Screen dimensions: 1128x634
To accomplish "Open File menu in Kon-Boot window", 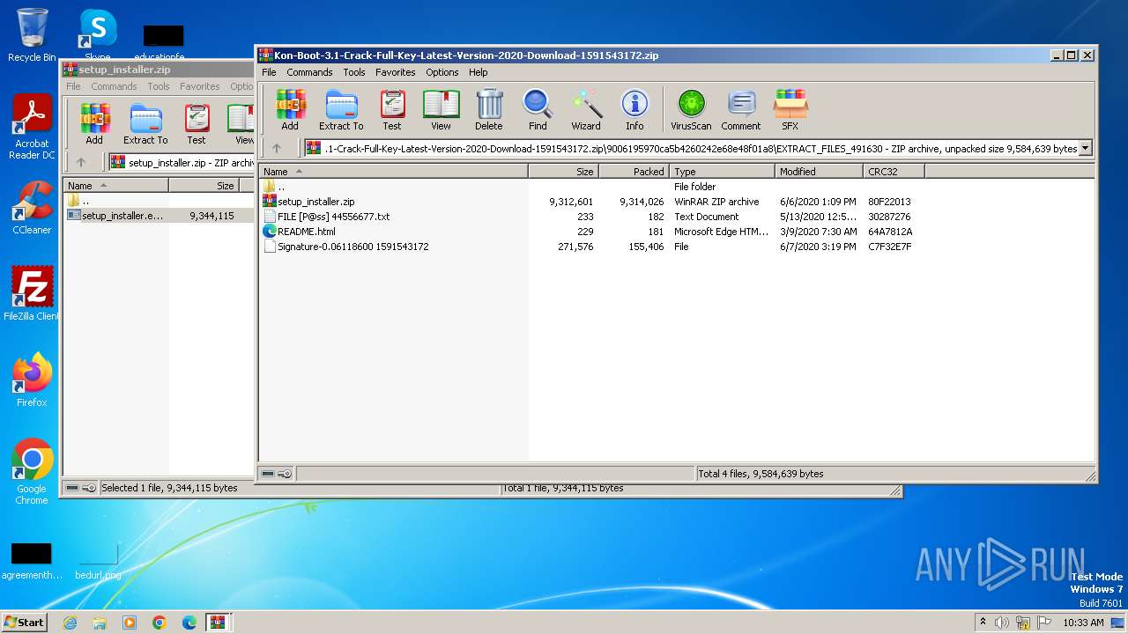I will (x=269, y=72).
